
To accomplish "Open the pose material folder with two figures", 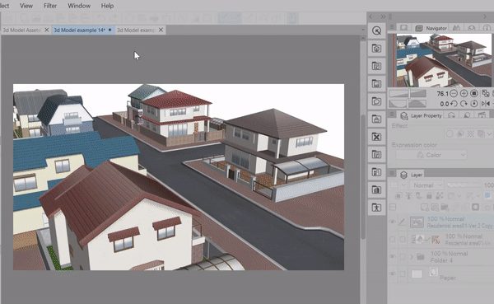I will pos(376,172).
